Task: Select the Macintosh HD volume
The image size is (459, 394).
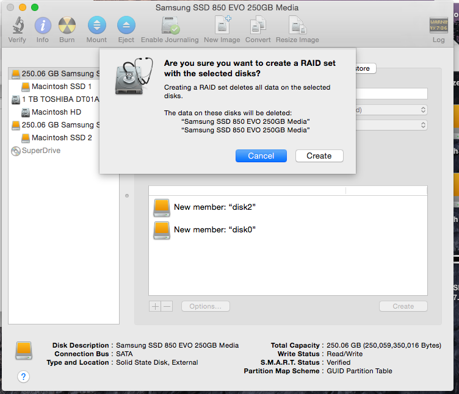Action: coord(56,112)
